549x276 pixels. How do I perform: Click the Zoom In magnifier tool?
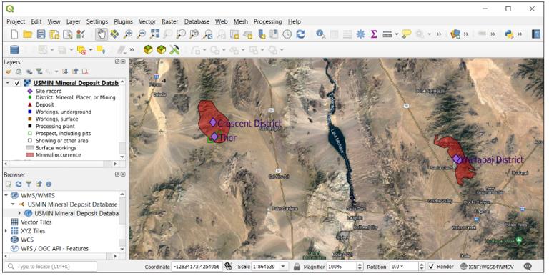(x=128, y=34)
